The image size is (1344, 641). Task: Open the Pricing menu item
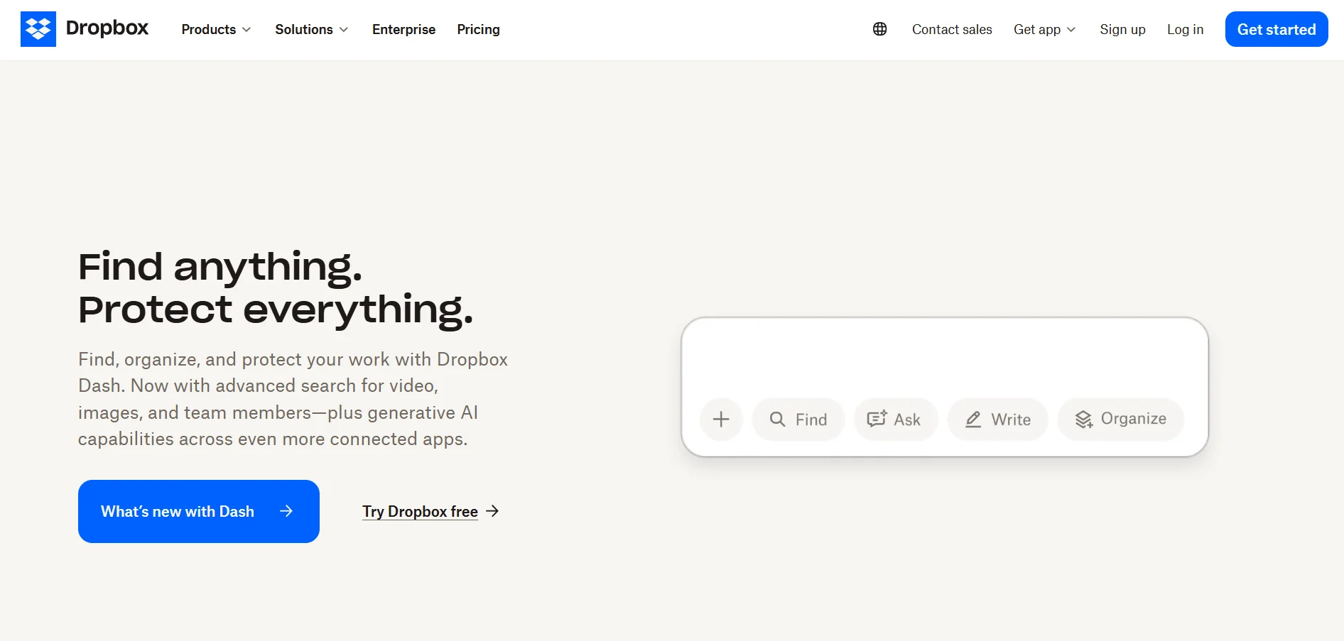pos(478,29)
